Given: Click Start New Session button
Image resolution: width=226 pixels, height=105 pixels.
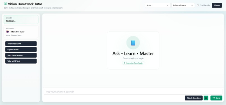Looking at the screenshot, I should 21,55.
